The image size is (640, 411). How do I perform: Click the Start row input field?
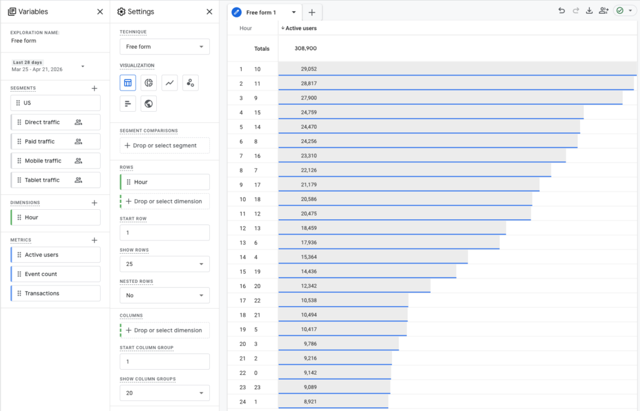[x=164, y=232]
